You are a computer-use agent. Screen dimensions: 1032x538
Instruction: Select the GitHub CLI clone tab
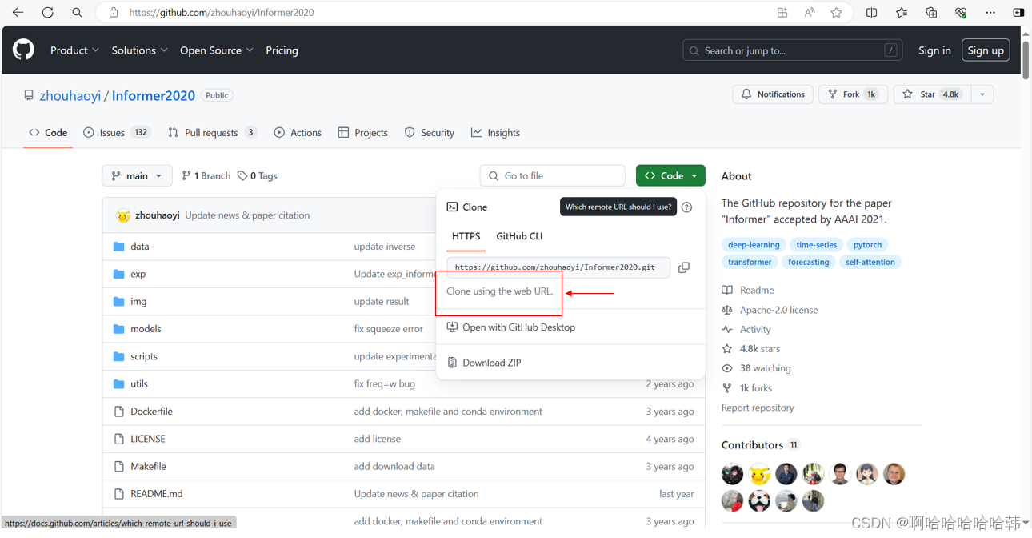click(519, 236)
